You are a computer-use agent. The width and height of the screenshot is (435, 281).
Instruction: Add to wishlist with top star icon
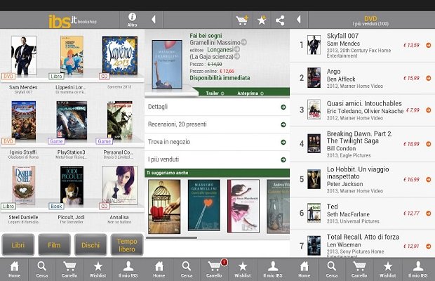(x=262, y=20)
